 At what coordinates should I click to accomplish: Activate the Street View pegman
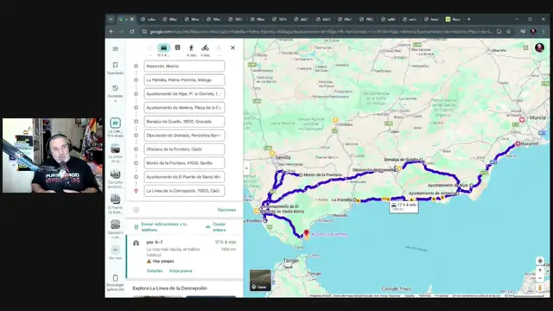(x=540, y=288)
